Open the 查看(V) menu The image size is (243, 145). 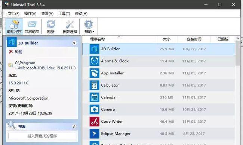click(x=47, y=13)
